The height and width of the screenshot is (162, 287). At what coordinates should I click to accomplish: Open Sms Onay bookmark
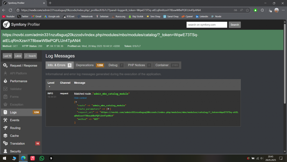pyautogui.click(x=153, y=16)
